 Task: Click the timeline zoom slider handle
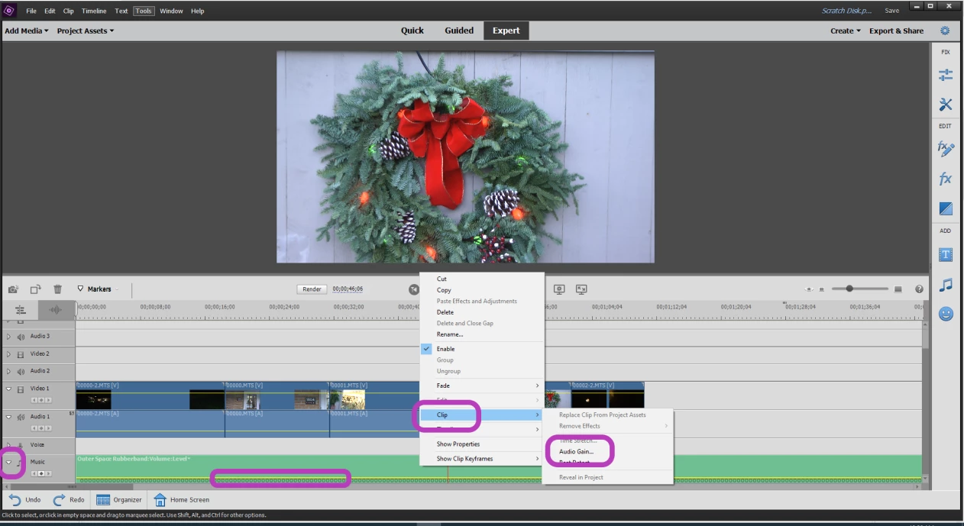(x=849, y=289)
